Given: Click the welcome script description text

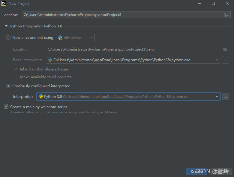Looking at the screenshot, I should coord(64,112).
